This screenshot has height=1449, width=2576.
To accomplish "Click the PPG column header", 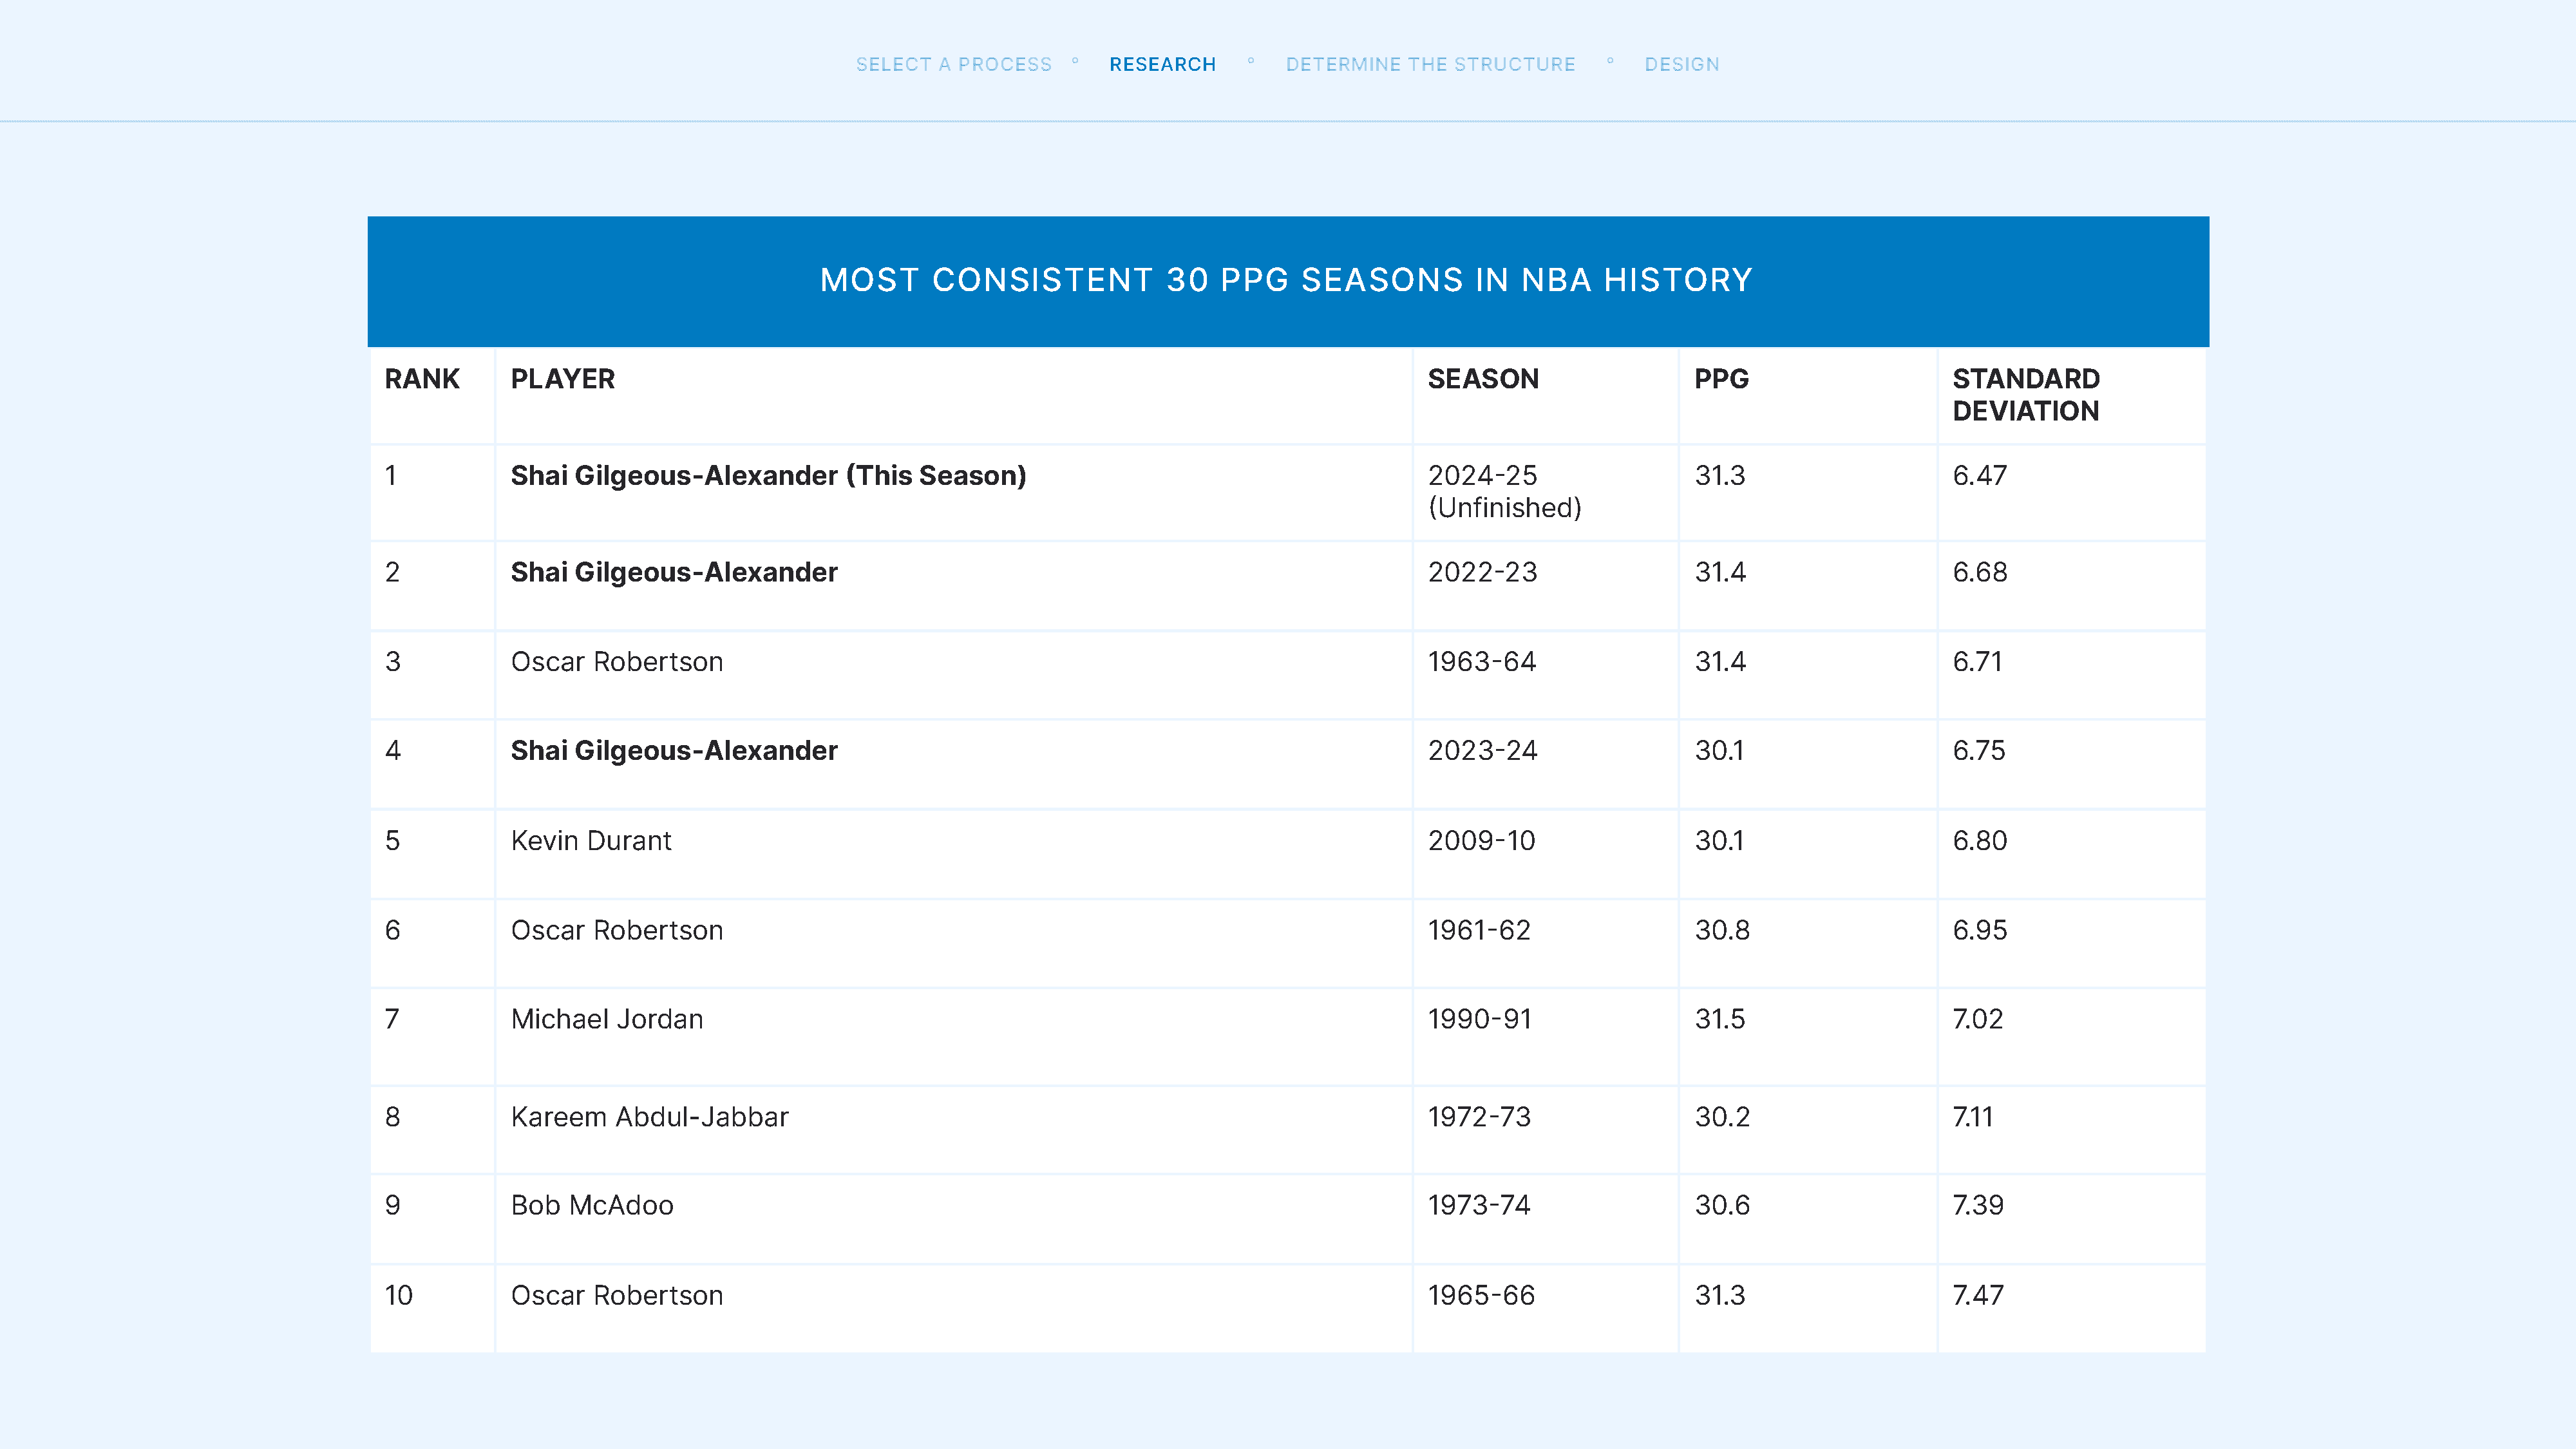I will pyautogui.click(x=1720, y=379).
